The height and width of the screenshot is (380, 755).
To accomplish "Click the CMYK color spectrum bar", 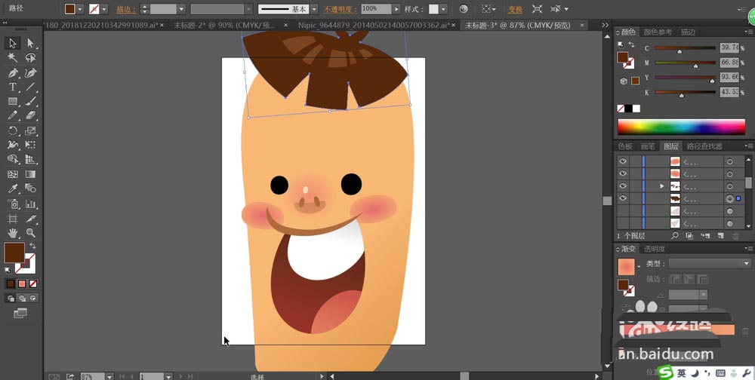I will tap(681, 126).
